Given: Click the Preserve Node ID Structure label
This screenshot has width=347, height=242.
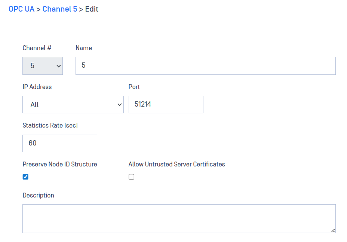Looking at the screenshot, I should (x=60, y=164).
